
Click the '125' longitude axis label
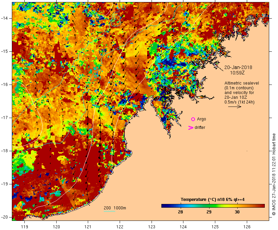[x=215, y=227]
